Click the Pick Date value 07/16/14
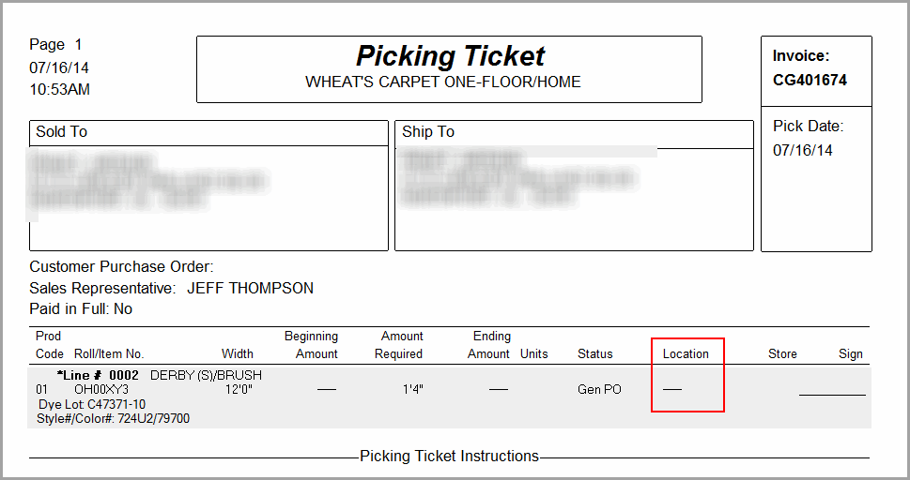 point(803,150)
